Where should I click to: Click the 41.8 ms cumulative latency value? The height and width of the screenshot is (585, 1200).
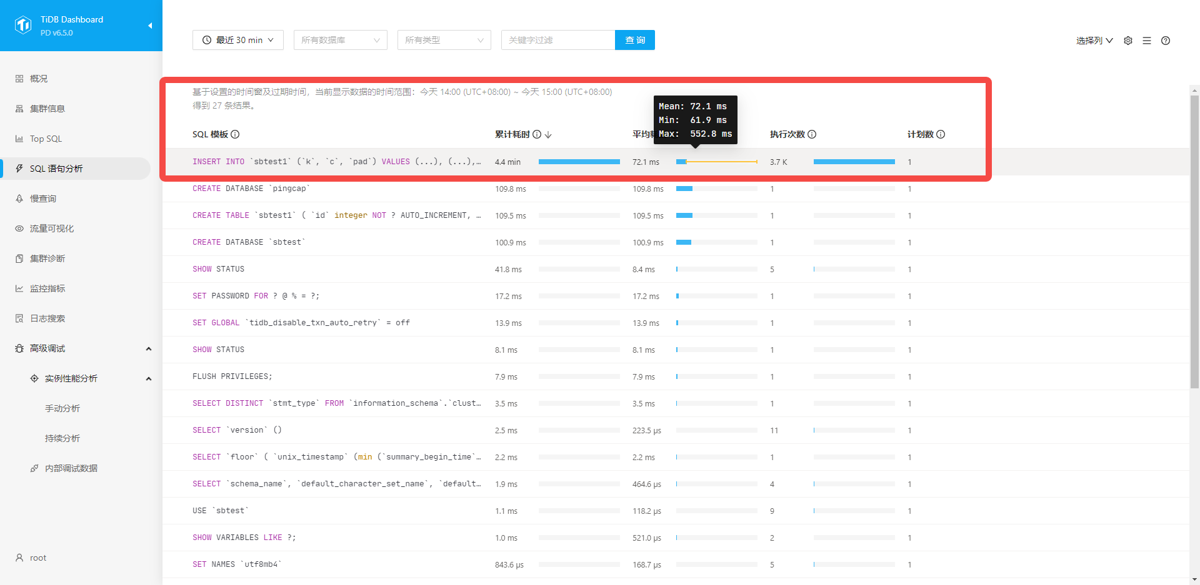click(x=508, y=269)
